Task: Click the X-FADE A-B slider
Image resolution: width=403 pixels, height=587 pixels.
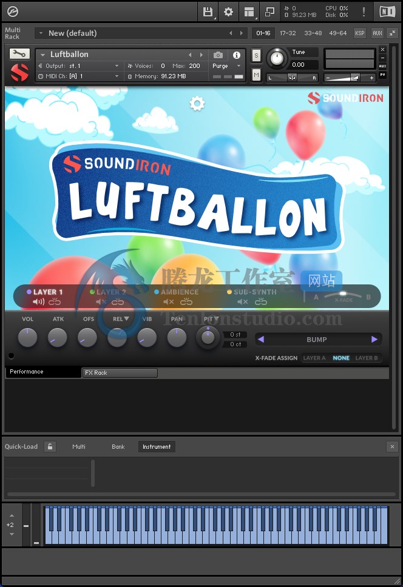Action: pos(344,296)
